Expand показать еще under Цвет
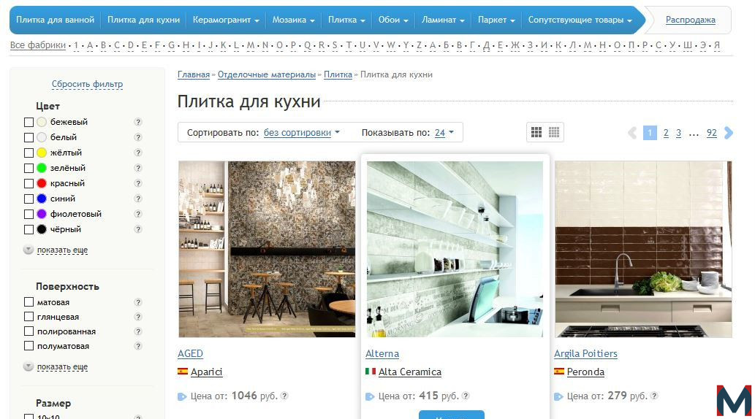This screenshot has width=755, height=419. tap(62, 250)
